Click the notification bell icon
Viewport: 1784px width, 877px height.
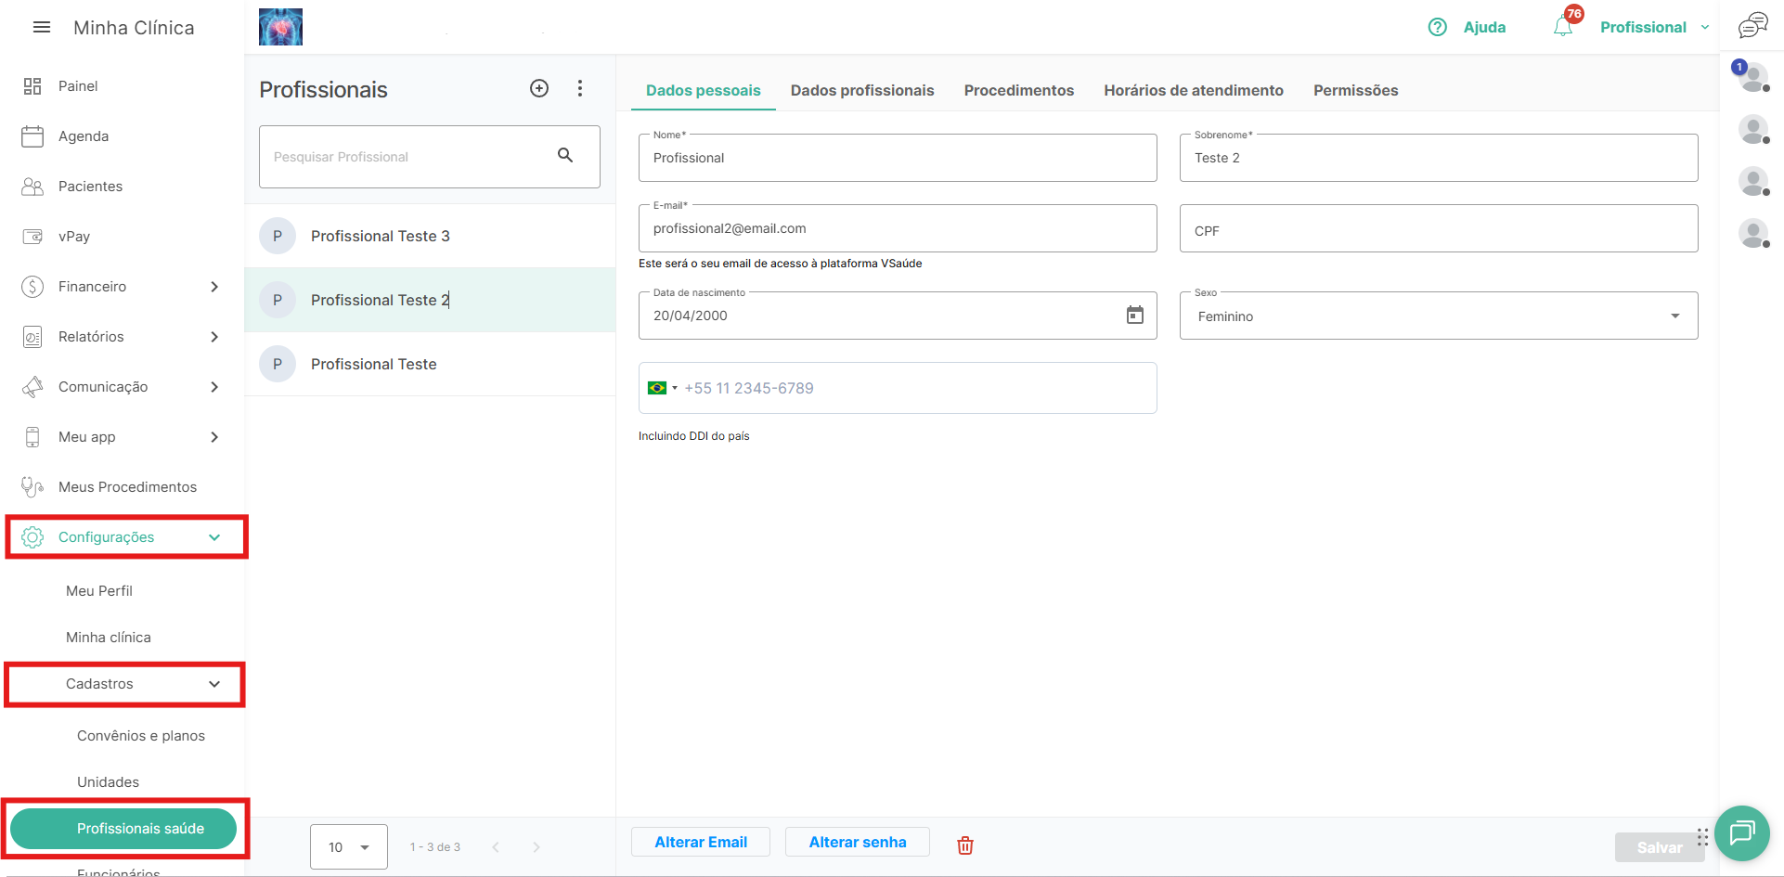[x=1563, y=27]
